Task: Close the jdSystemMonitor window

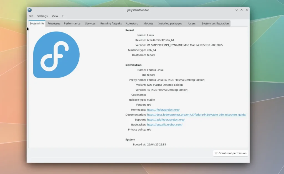Action: (247, 10)
